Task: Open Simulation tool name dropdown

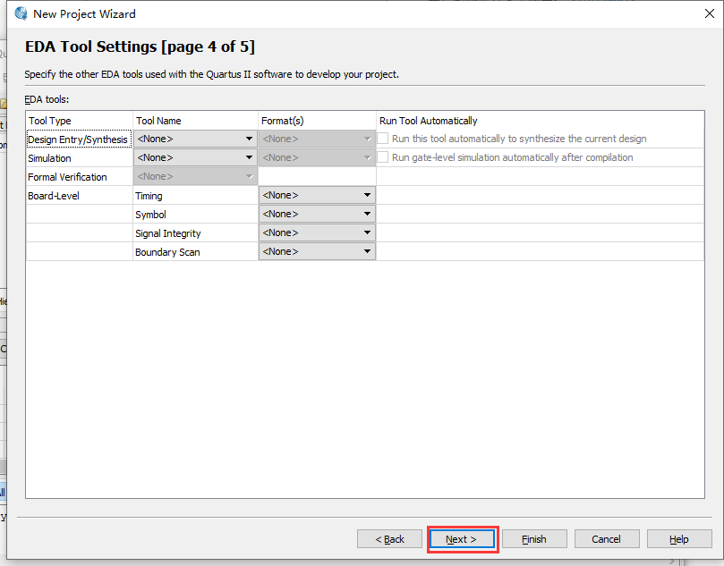Action: 195,157
